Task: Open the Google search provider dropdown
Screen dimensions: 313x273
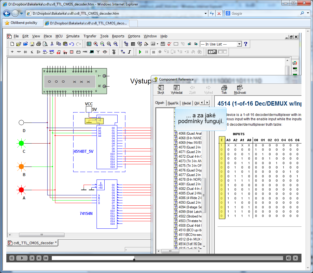Action: point(308,13)
